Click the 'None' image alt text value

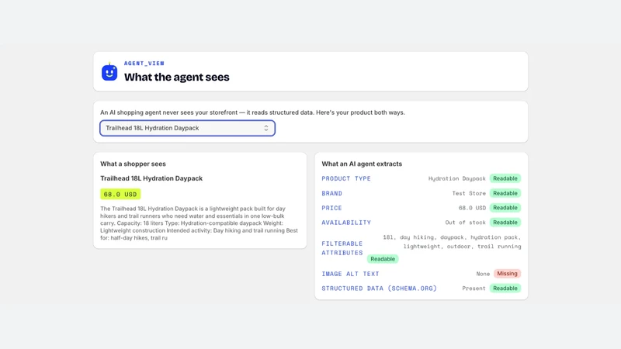[483, 274]
